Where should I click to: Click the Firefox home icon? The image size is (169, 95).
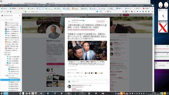click(x=11, y=11)
